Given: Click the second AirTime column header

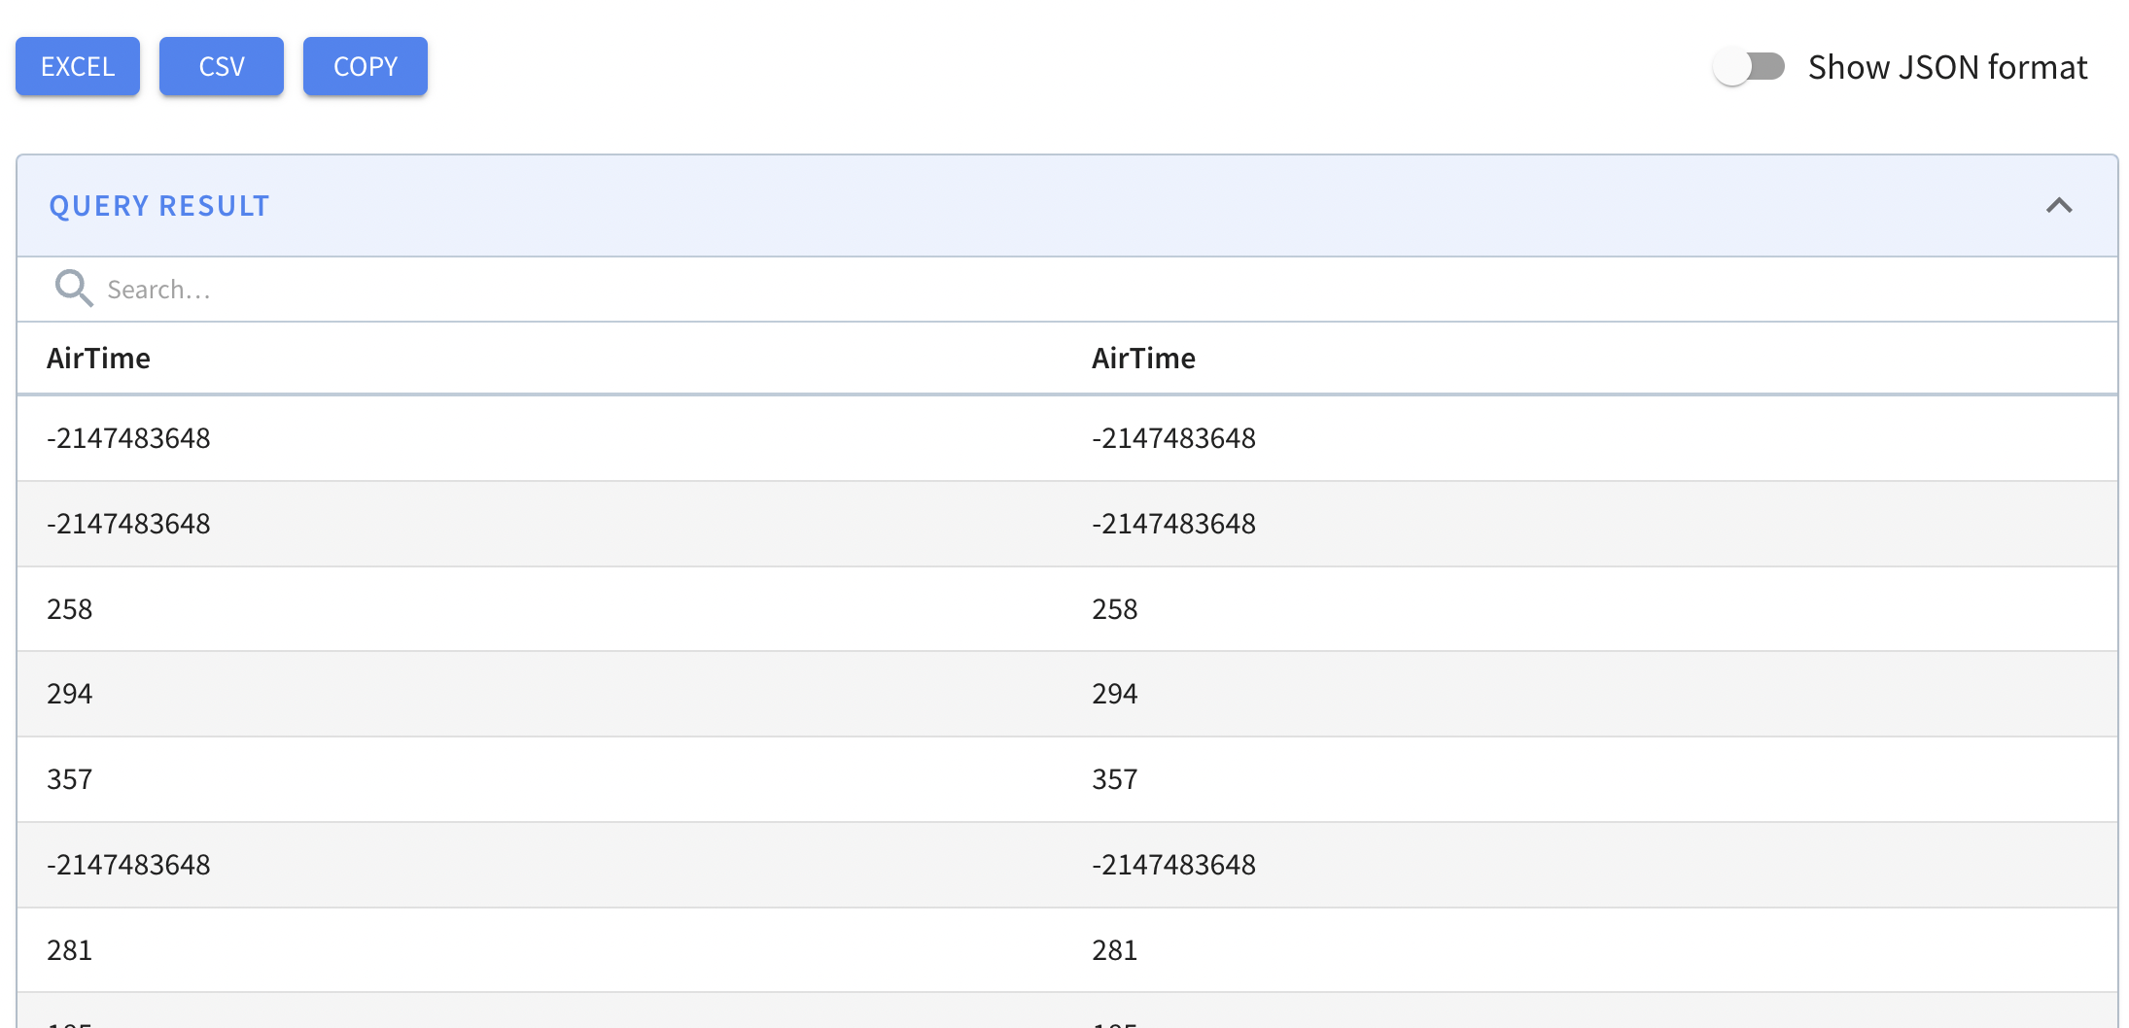Looking at the screenshot, I should pyautogui.click(x=1143, y=359).
